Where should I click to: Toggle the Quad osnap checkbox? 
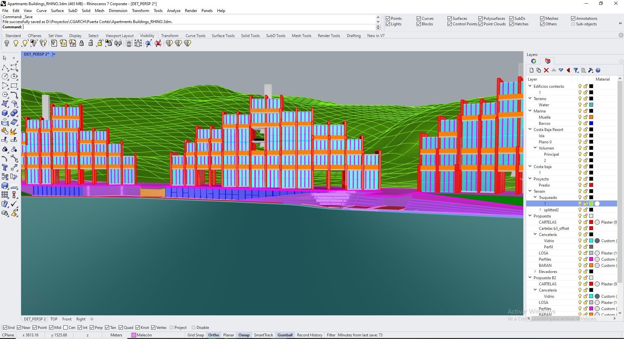121,328
